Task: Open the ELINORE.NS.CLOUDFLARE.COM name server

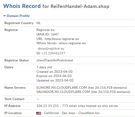Action: 62,88
